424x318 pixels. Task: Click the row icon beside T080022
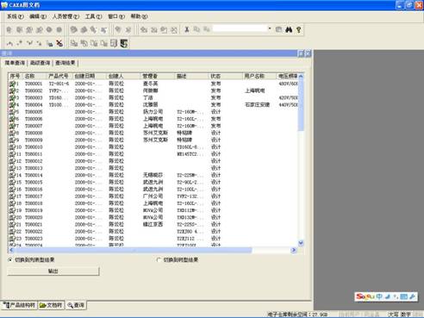point(12,231)
